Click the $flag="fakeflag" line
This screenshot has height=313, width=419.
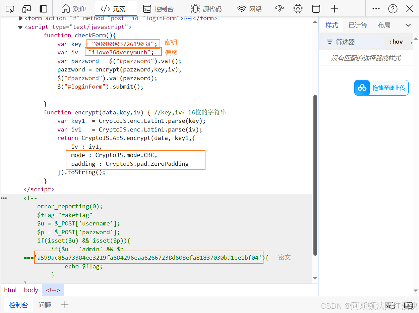tap(65, 215)
